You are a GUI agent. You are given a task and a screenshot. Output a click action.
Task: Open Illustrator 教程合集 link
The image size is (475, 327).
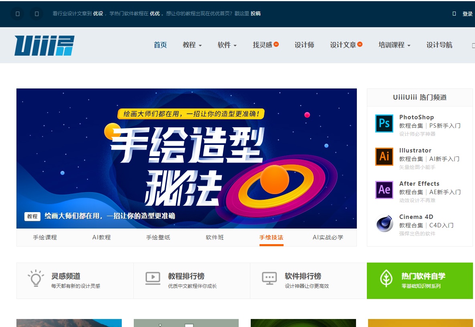point(411,158)
